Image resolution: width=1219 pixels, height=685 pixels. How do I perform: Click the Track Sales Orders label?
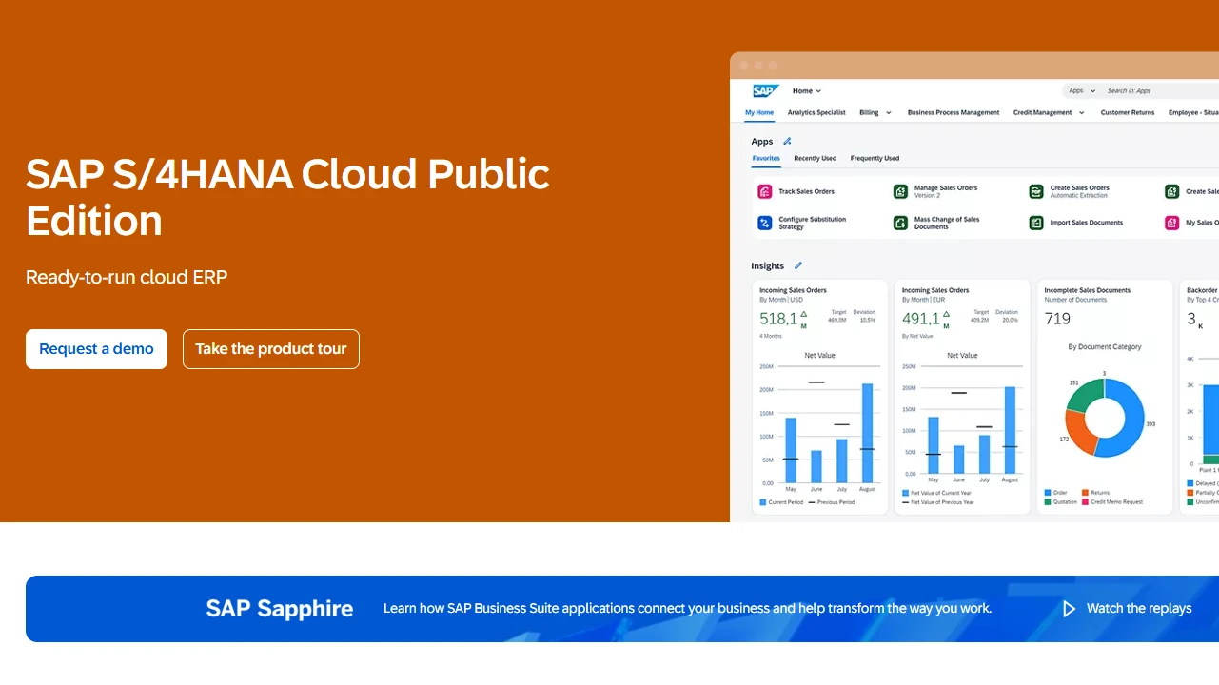coord(806,192)
